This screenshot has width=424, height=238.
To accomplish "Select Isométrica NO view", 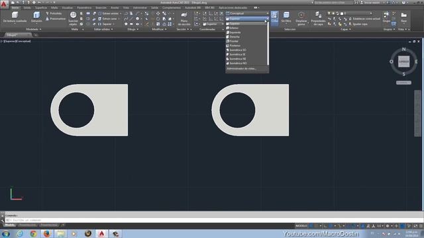I will coord(246,63).
